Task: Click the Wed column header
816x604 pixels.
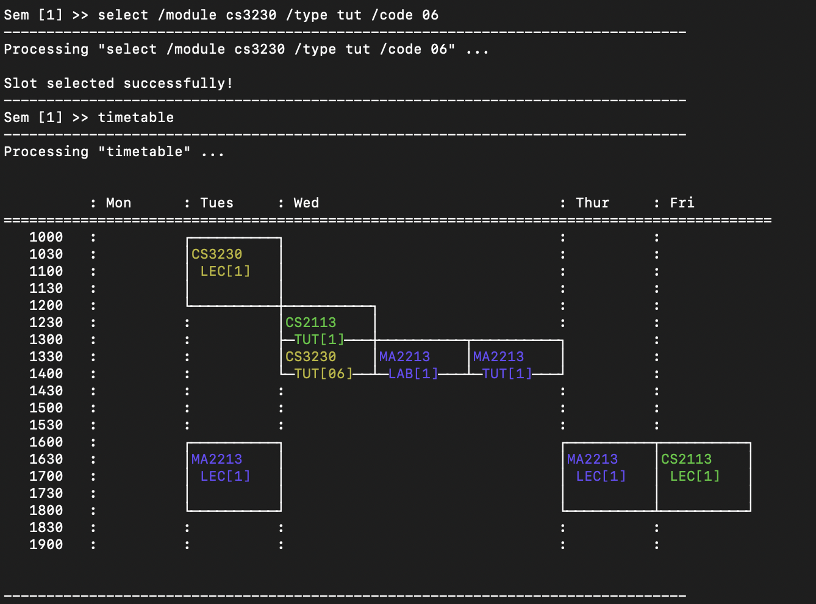Action: point(306,203)
